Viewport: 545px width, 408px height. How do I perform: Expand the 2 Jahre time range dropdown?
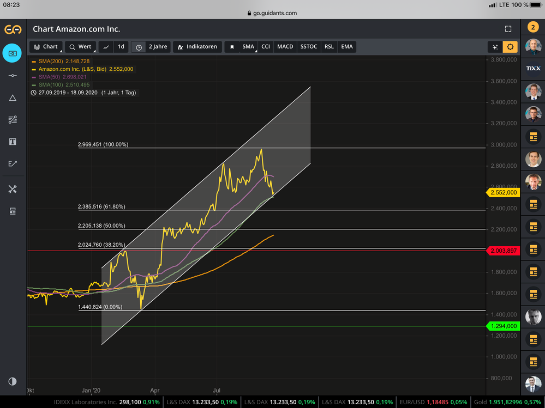point(151,47)
